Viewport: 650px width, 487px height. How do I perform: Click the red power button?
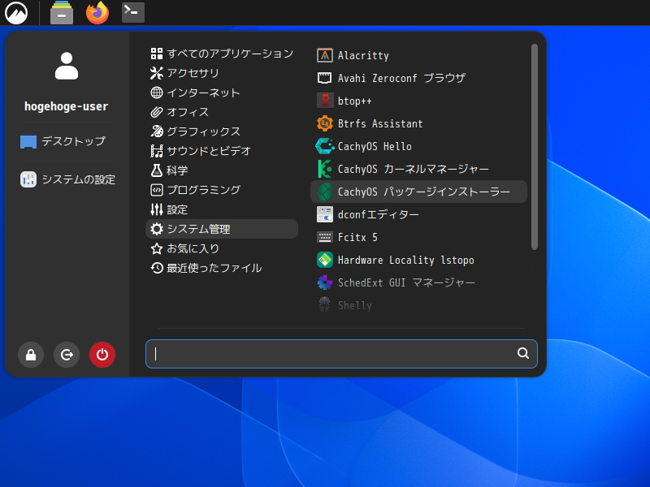click(x=102, y=355)
